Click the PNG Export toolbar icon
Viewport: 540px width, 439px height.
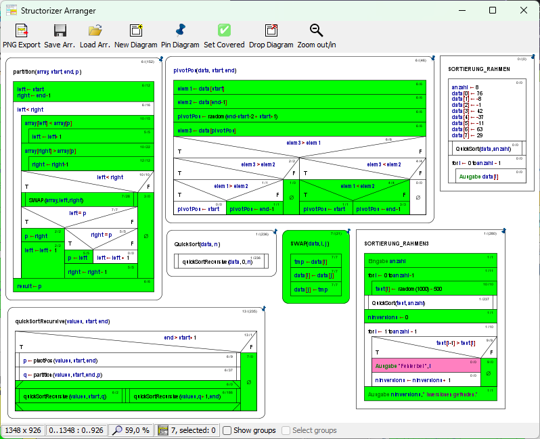pyautogui.click(x=22, y=30)
